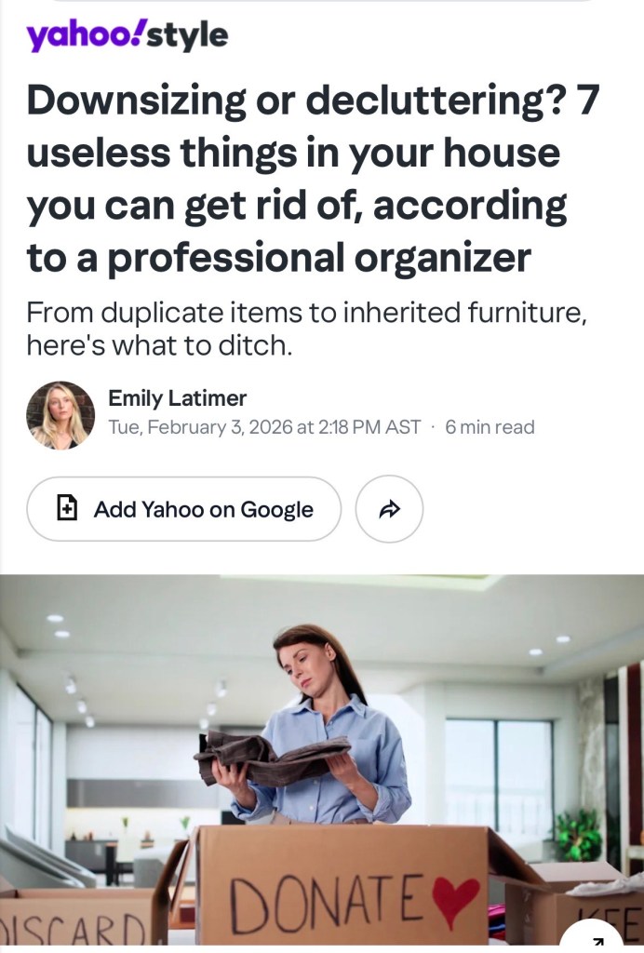Expand the image with the corner arrow icon

point(593,941)
